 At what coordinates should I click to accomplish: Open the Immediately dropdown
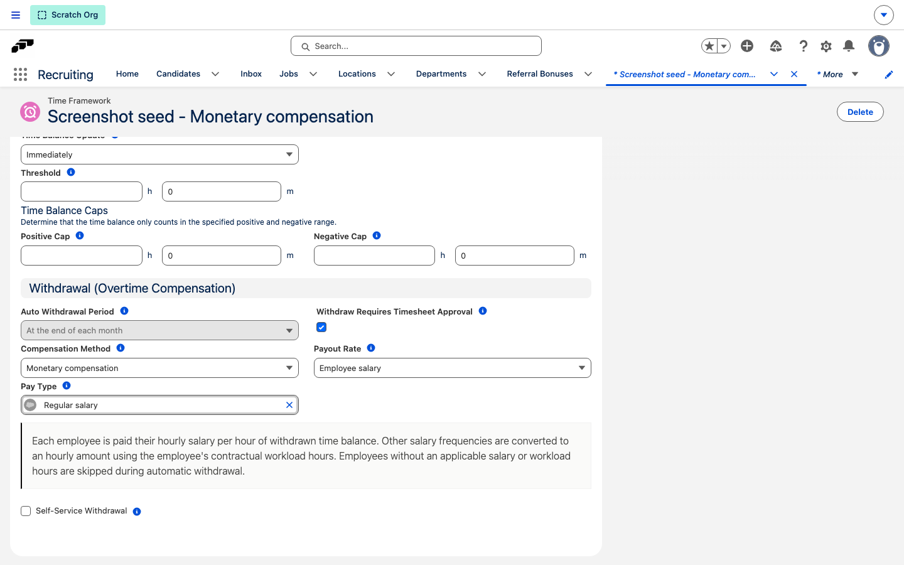coord(159,154)
